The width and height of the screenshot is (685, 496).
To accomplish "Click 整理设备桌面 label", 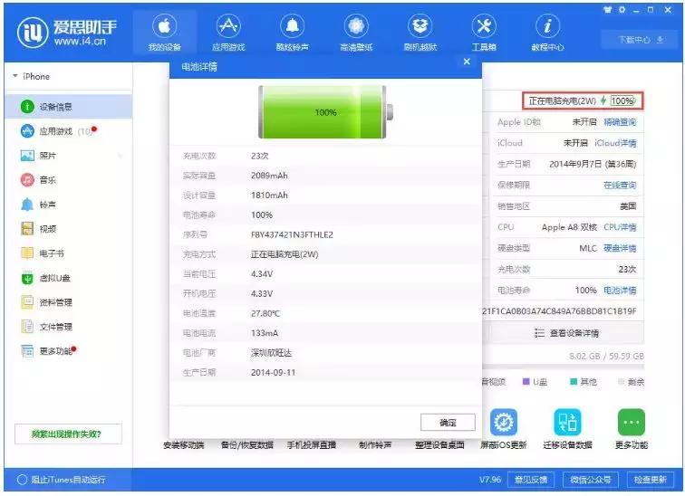I will pos(439,445).
